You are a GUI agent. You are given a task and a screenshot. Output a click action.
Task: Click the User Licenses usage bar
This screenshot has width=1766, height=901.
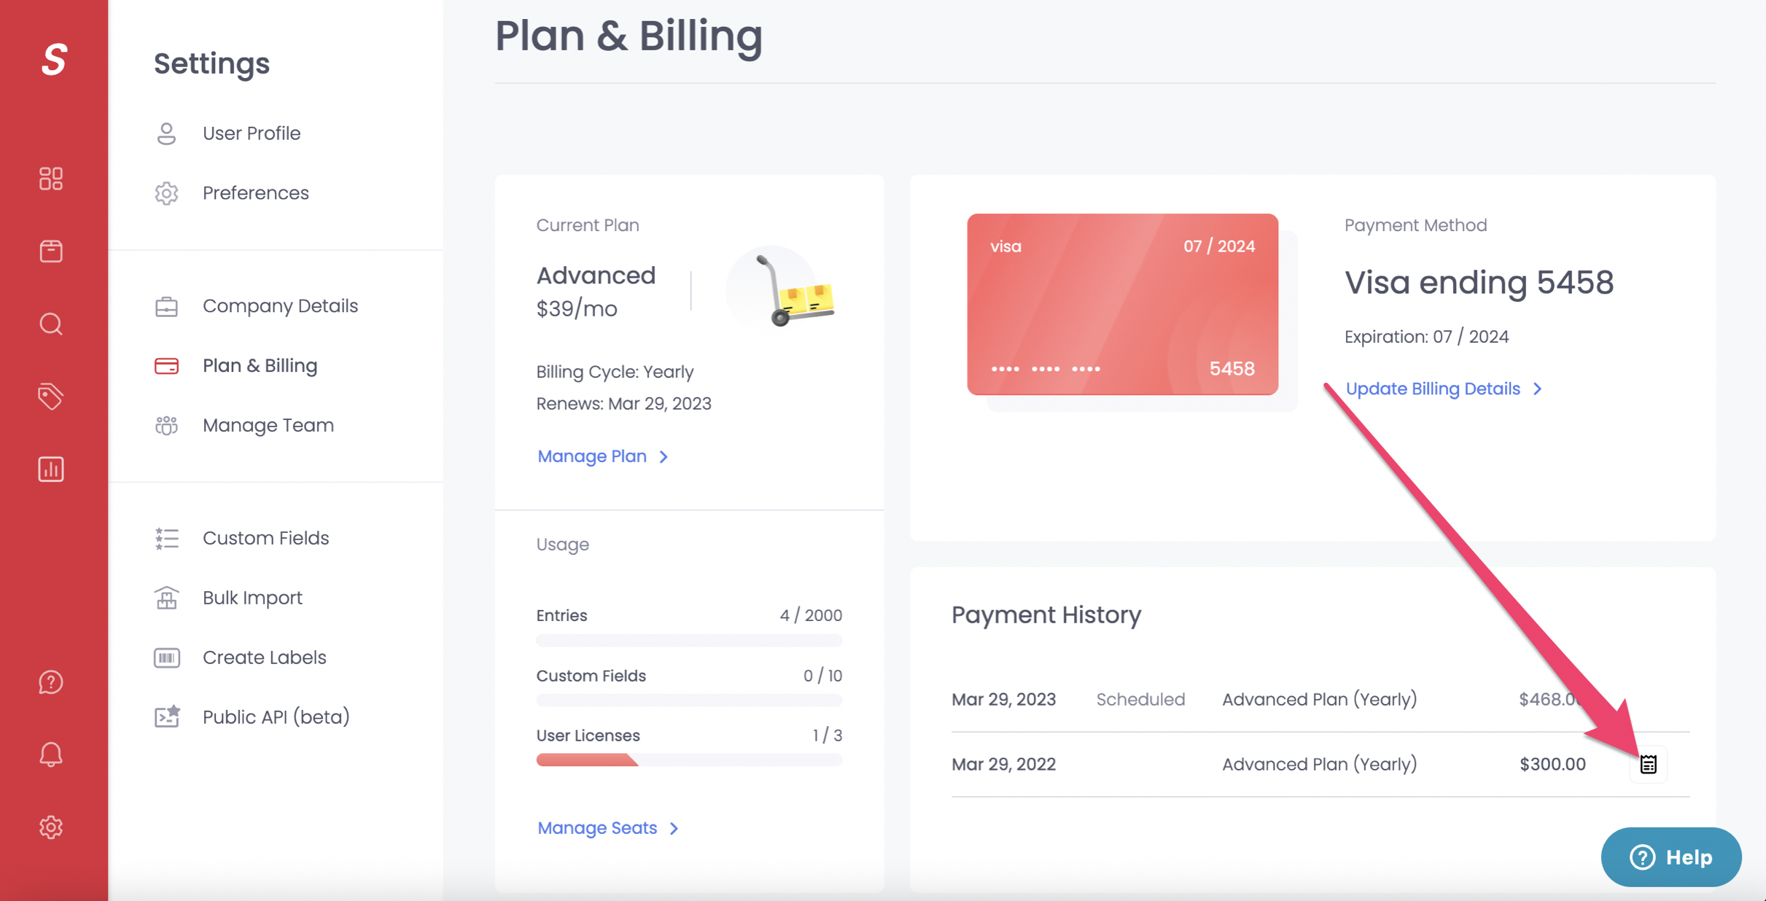(x=689, y=760)
